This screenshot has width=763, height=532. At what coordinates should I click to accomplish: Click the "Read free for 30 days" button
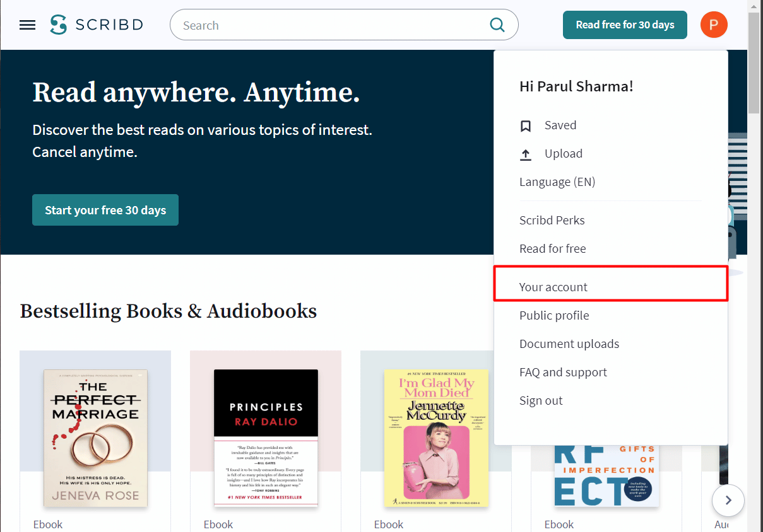click(x=625, y=25)
